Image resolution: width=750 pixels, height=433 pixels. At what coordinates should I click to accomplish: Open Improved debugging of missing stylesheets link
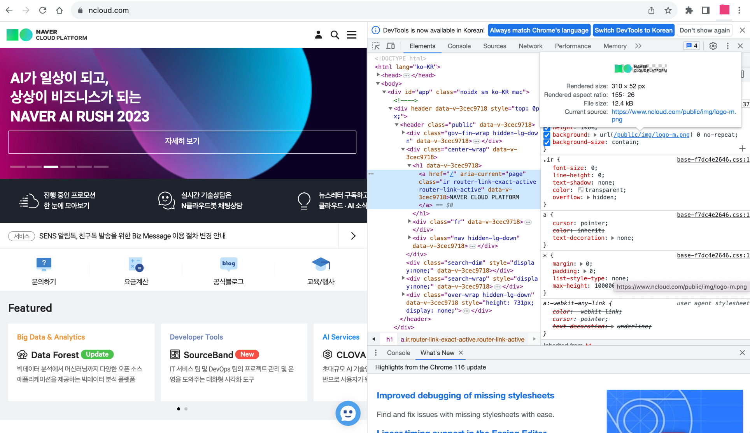(465, 396)
